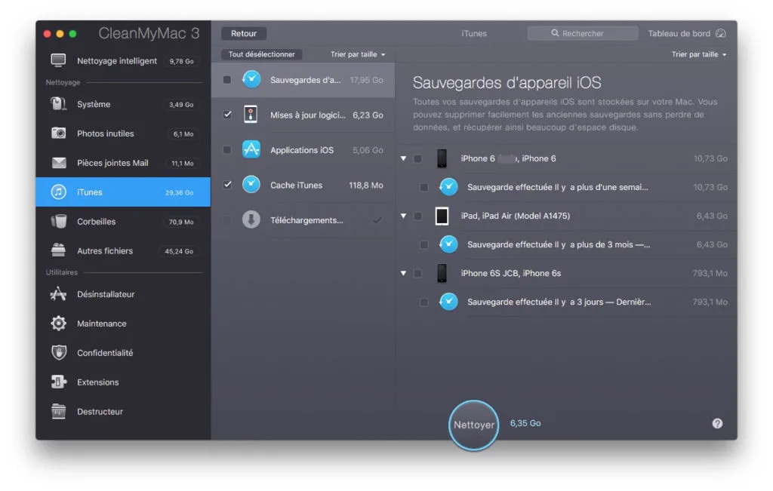Select the iPad, iPad Air (Model A1475) label
Viewport: 773px width, 491px height.
click(x=515, y=216)
